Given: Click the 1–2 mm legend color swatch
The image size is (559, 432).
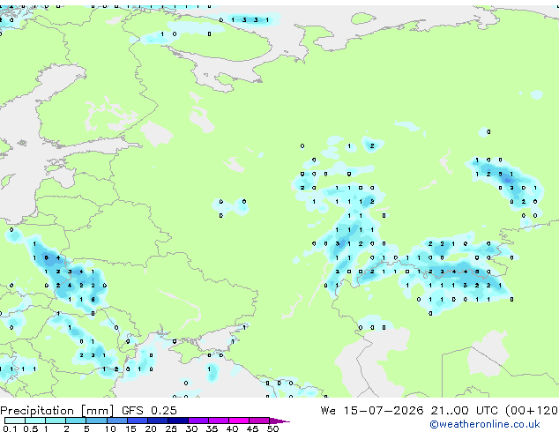Looking at the screenshot, I should click(56, 421).
